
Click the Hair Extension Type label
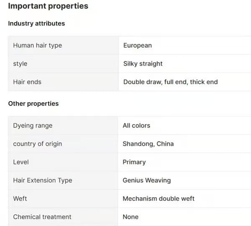click(x=42, y=180)
